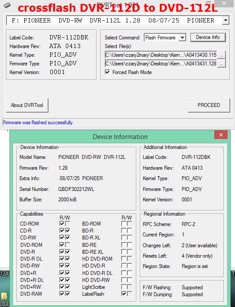Click the F/W Dumping value Supported
The width and height of the screenshot is (235, 307).
tap(192, 294)
